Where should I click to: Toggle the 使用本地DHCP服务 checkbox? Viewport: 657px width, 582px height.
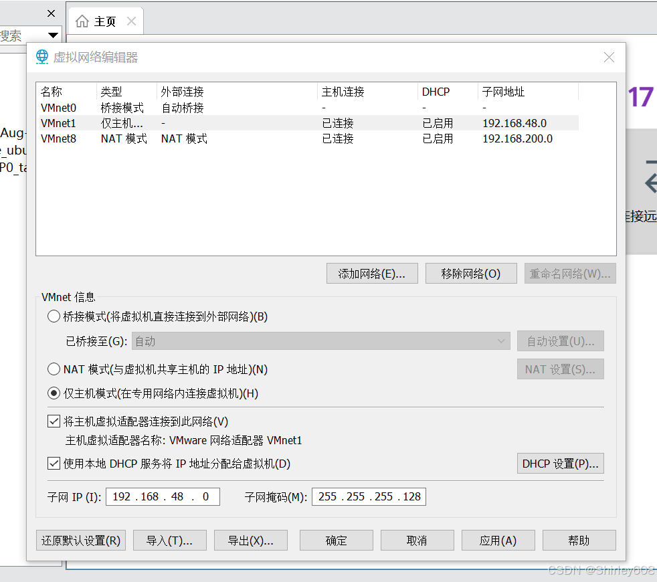(x=54, y=463)
